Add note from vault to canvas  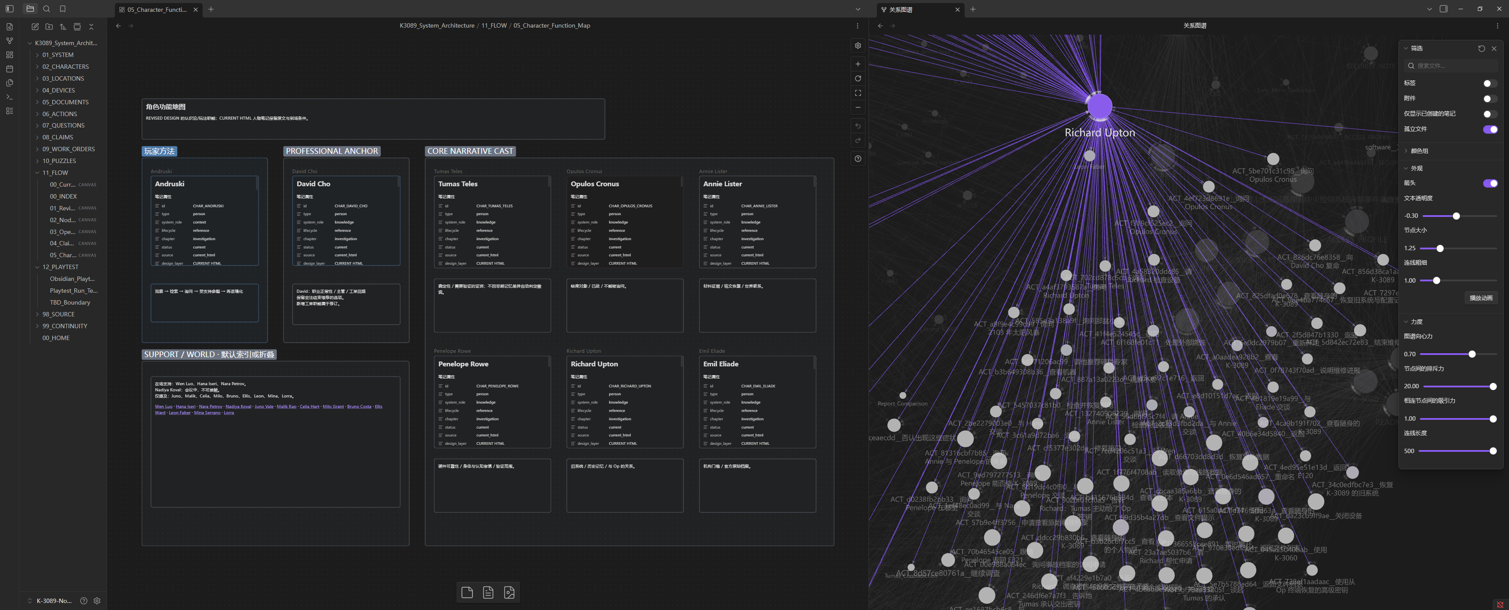(x=488, y=592)
